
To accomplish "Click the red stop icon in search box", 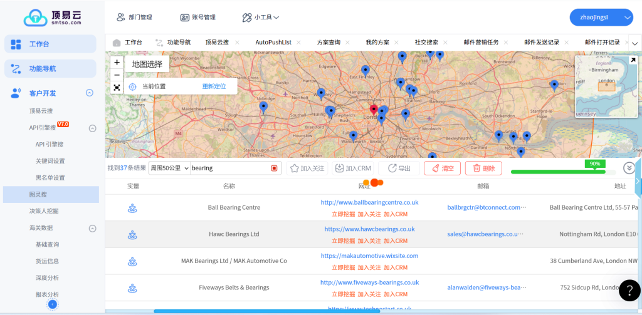I will (x=274, y=168).
